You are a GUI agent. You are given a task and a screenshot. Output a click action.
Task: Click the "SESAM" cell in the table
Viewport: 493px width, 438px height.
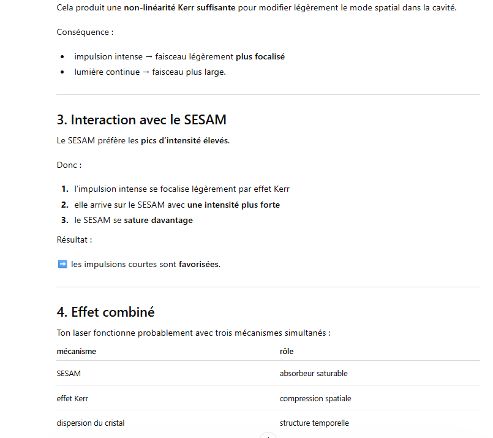point(69,373)
